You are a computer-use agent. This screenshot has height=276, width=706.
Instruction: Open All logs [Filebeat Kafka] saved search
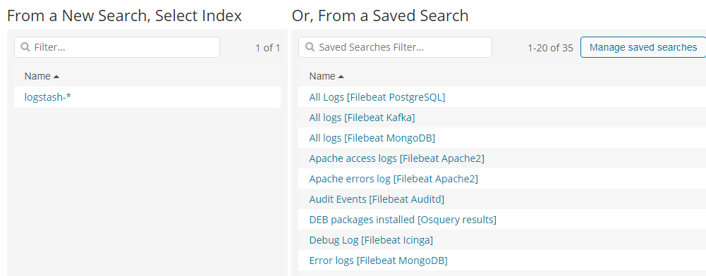362,118
